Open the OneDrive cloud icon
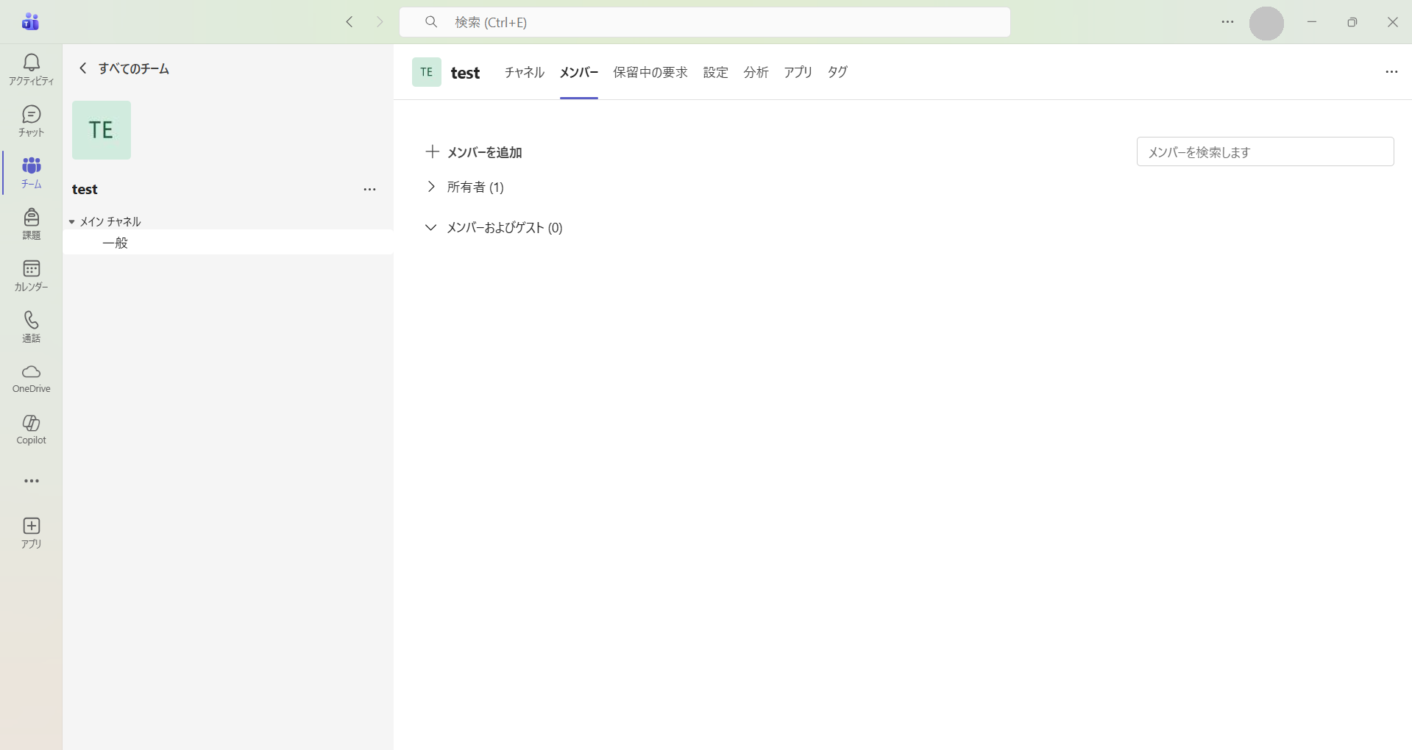Image resolution: width=1412 pixels, height=750 pixels. 31,378
